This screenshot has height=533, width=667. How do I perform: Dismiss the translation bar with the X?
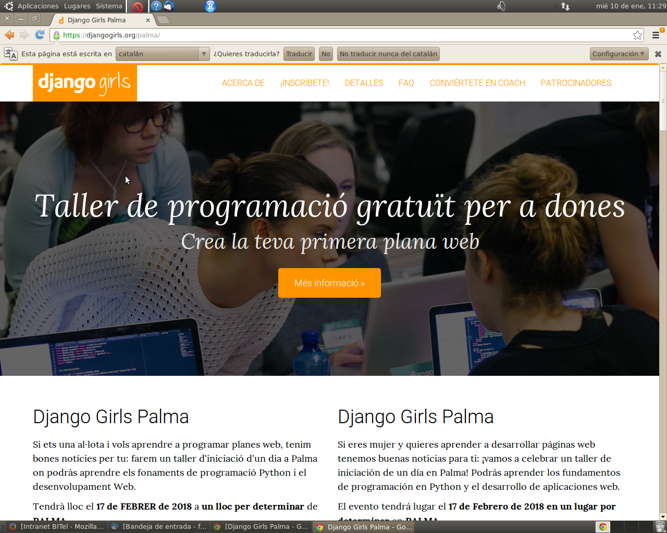(658, 54)
